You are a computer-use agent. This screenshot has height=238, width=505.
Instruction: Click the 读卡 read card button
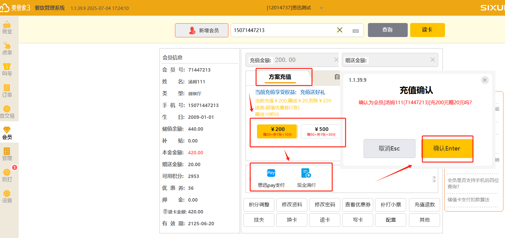pyautogui.click(x=427, y=30)
